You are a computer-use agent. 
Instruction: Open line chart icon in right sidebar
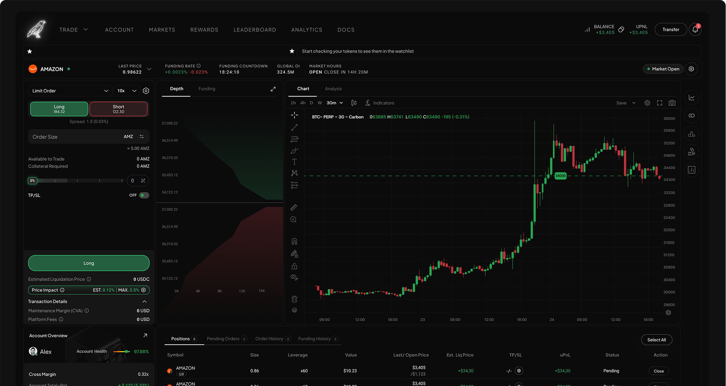click(x=692, y=98)
